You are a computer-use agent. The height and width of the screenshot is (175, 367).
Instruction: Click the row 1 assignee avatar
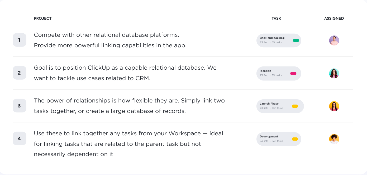coord(334,40)
